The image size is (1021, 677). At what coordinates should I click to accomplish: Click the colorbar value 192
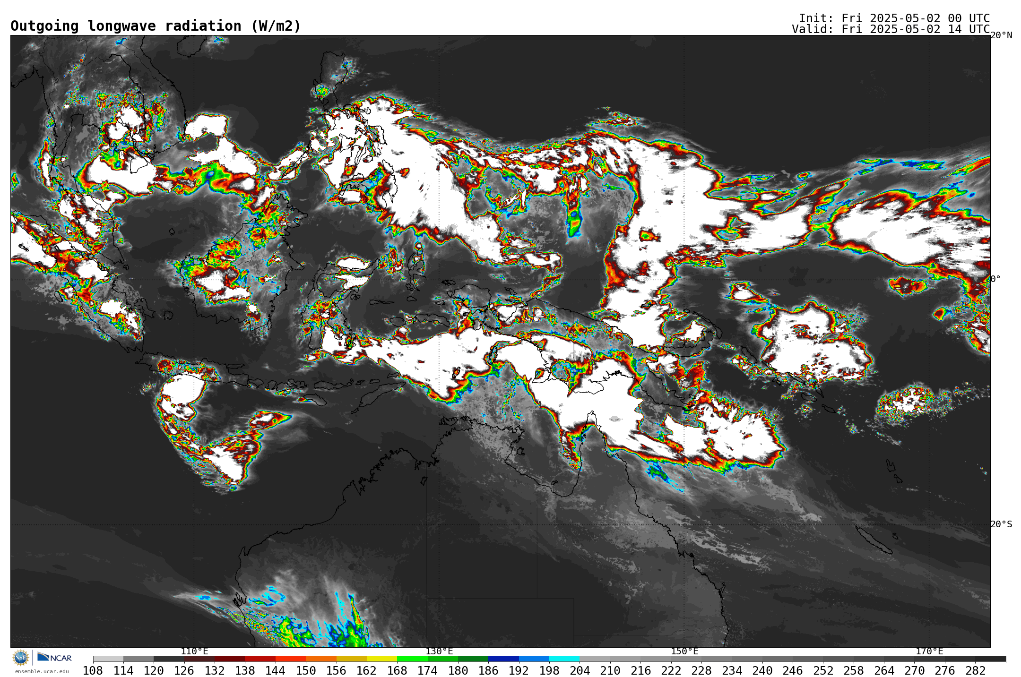tap(519, 670)
